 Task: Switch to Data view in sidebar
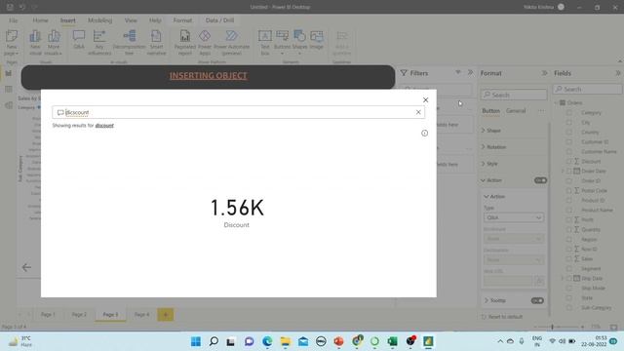(9, 89)
